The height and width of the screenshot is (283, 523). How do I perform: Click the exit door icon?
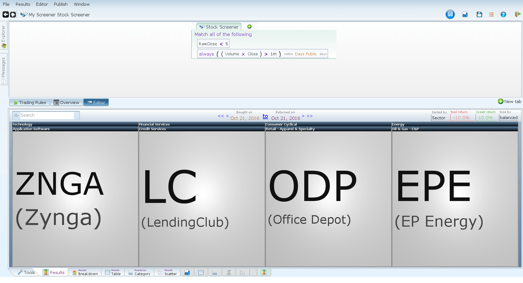click(x=518, y=14)
